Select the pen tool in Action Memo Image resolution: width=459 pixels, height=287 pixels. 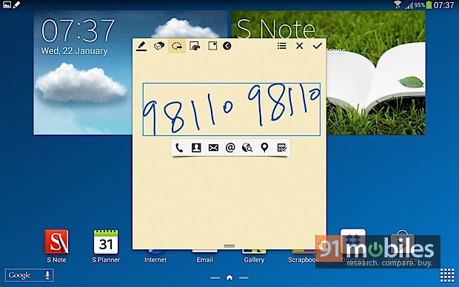141,46
